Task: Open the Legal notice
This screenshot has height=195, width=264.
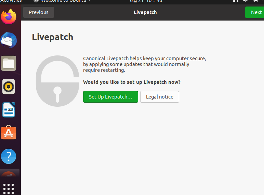Action: [x=160, y=97]
